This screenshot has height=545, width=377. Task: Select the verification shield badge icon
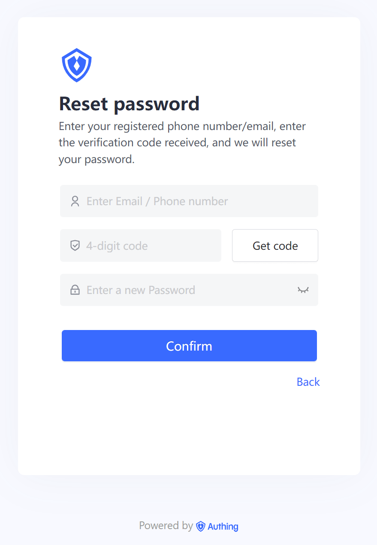pyautogui.click(x=75, y=245)
